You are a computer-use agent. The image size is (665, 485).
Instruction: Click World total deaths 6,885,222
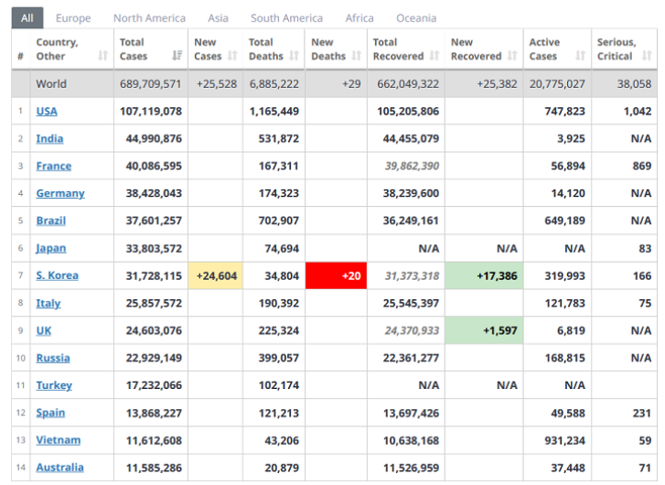click(x=274, y=84)
